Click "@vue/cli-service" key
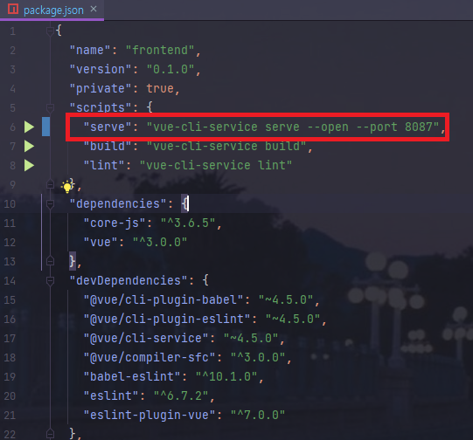Viewport: 473px width, 440px height. [x=146, y=338]
